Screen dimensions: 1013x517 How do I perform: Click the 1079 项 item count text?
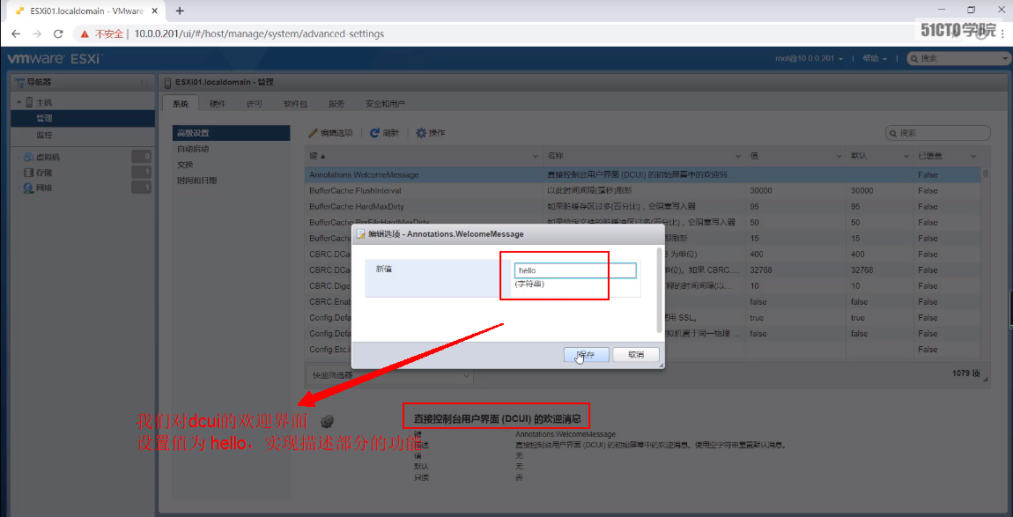966,373
